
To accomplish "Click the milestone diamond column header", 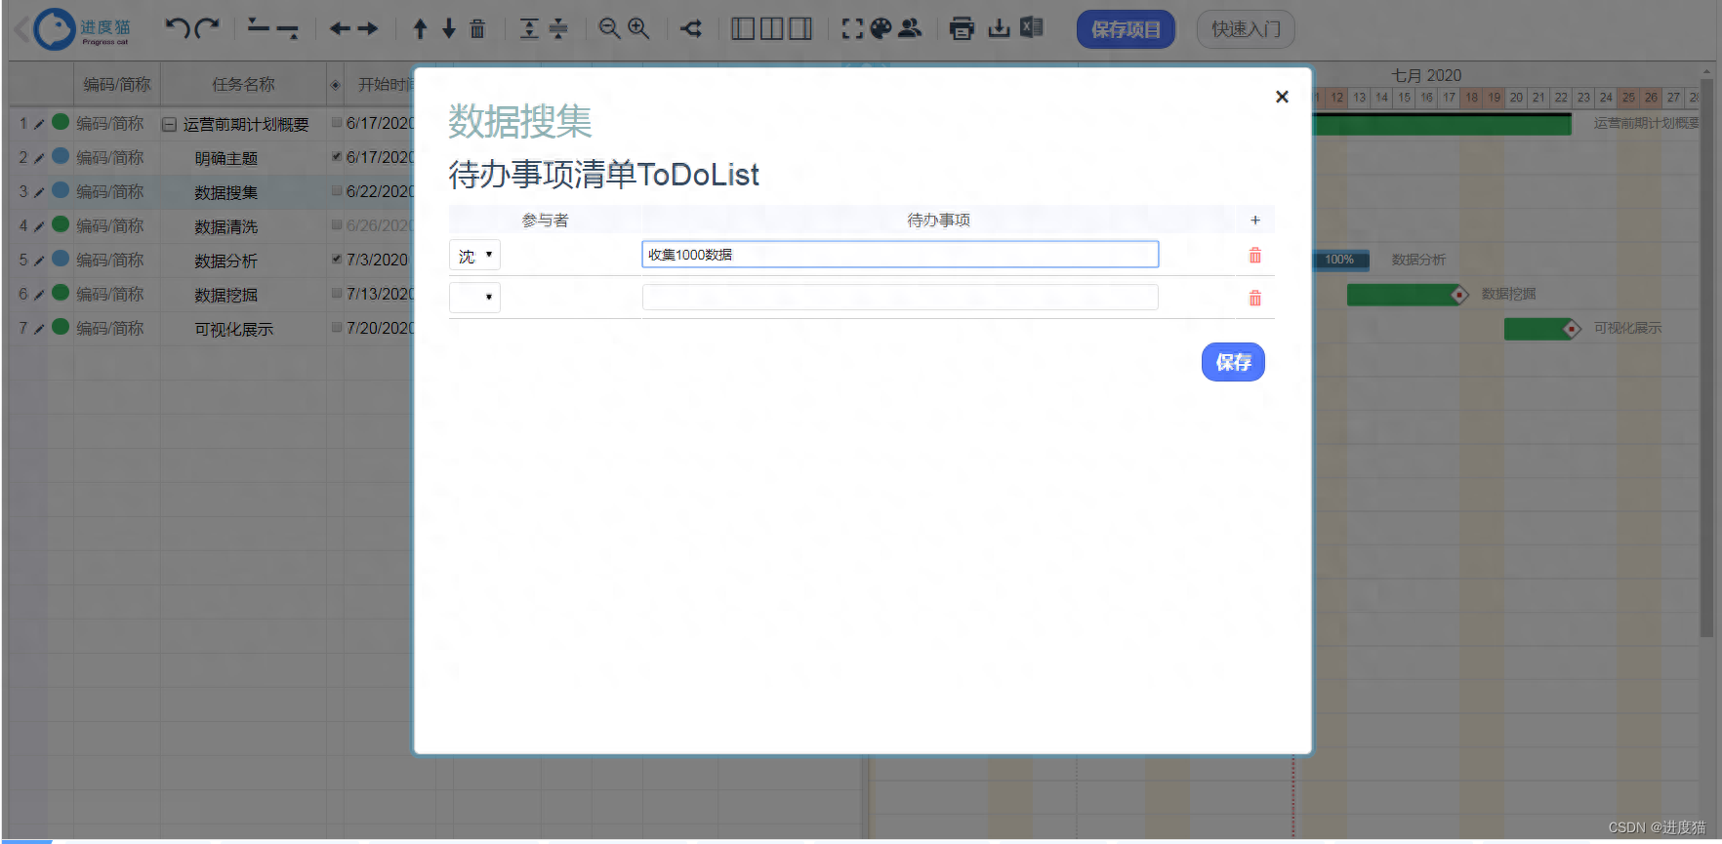I will coord(336,85).
